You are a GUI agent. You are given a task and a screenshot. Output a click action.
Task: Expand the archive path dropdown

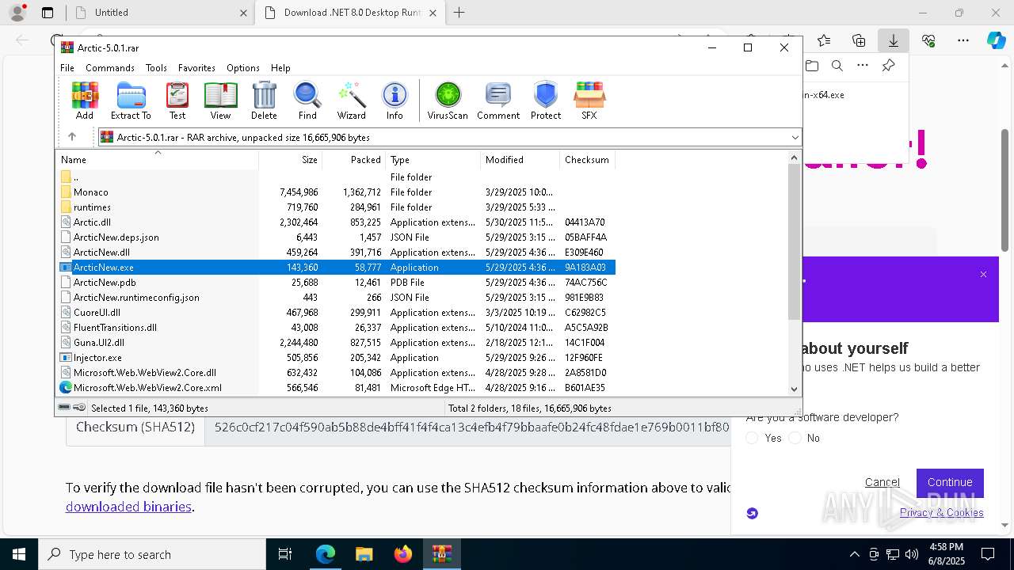(795, 138)
